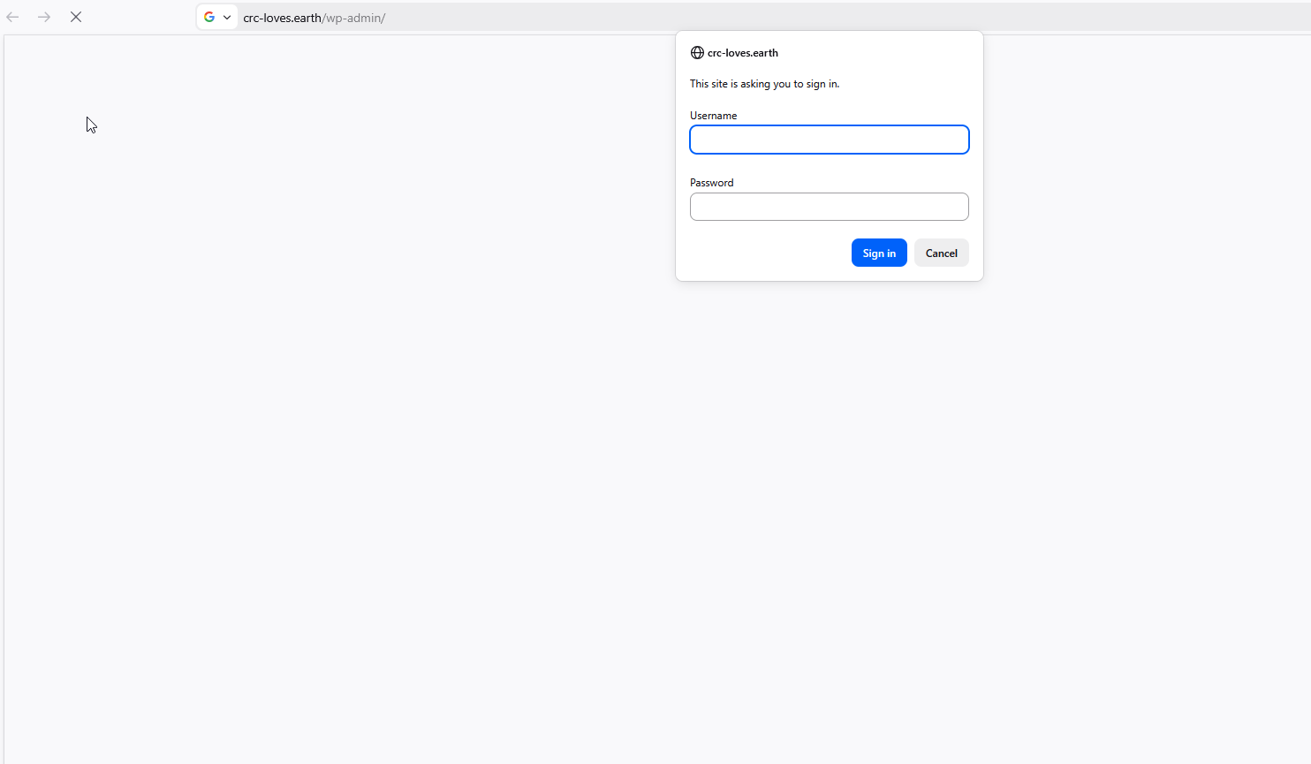Image resolution: width=1311 pixels, height=764 pixels.
Task: Focus the Username input field
Action: pos(829,140)
